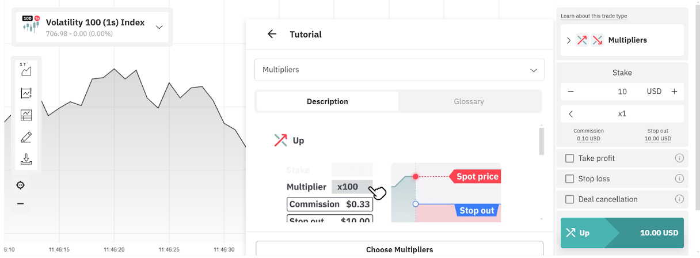This screenshot has width=700, height=258.
Task: Open the Multipliers dropdown in the Tutorial
Action: click(399, 70)
